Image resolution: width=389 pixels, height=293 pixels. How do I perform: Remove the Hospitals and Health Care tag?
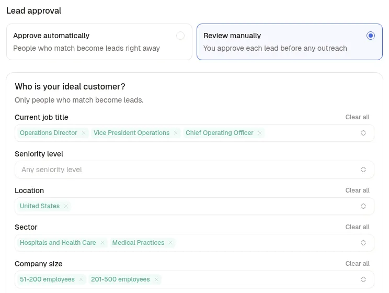click(x=102, y=243)
